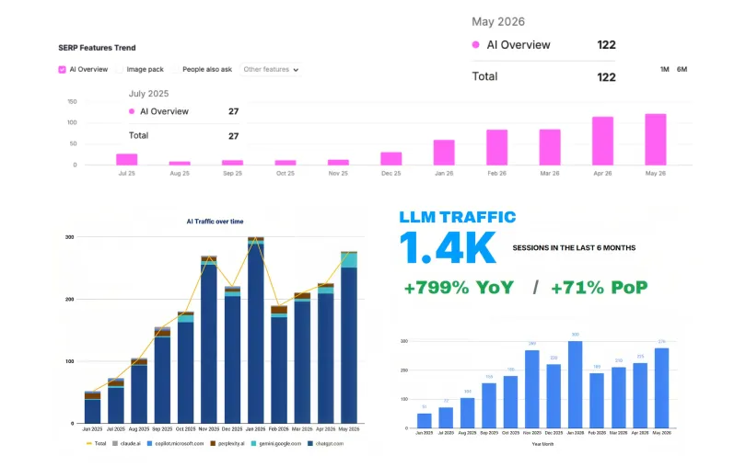
Task: Enable the Image pack checkbox
Action: pos(120,69)
